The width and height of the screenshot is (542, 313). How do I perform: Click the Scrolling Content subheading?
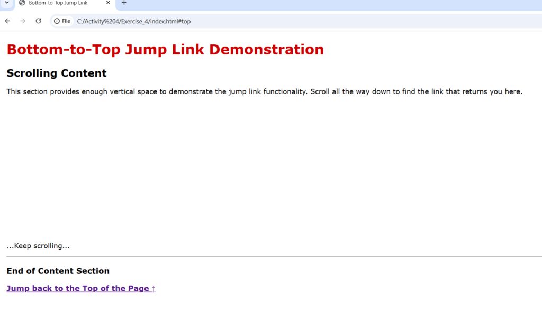tap(57, 73)
